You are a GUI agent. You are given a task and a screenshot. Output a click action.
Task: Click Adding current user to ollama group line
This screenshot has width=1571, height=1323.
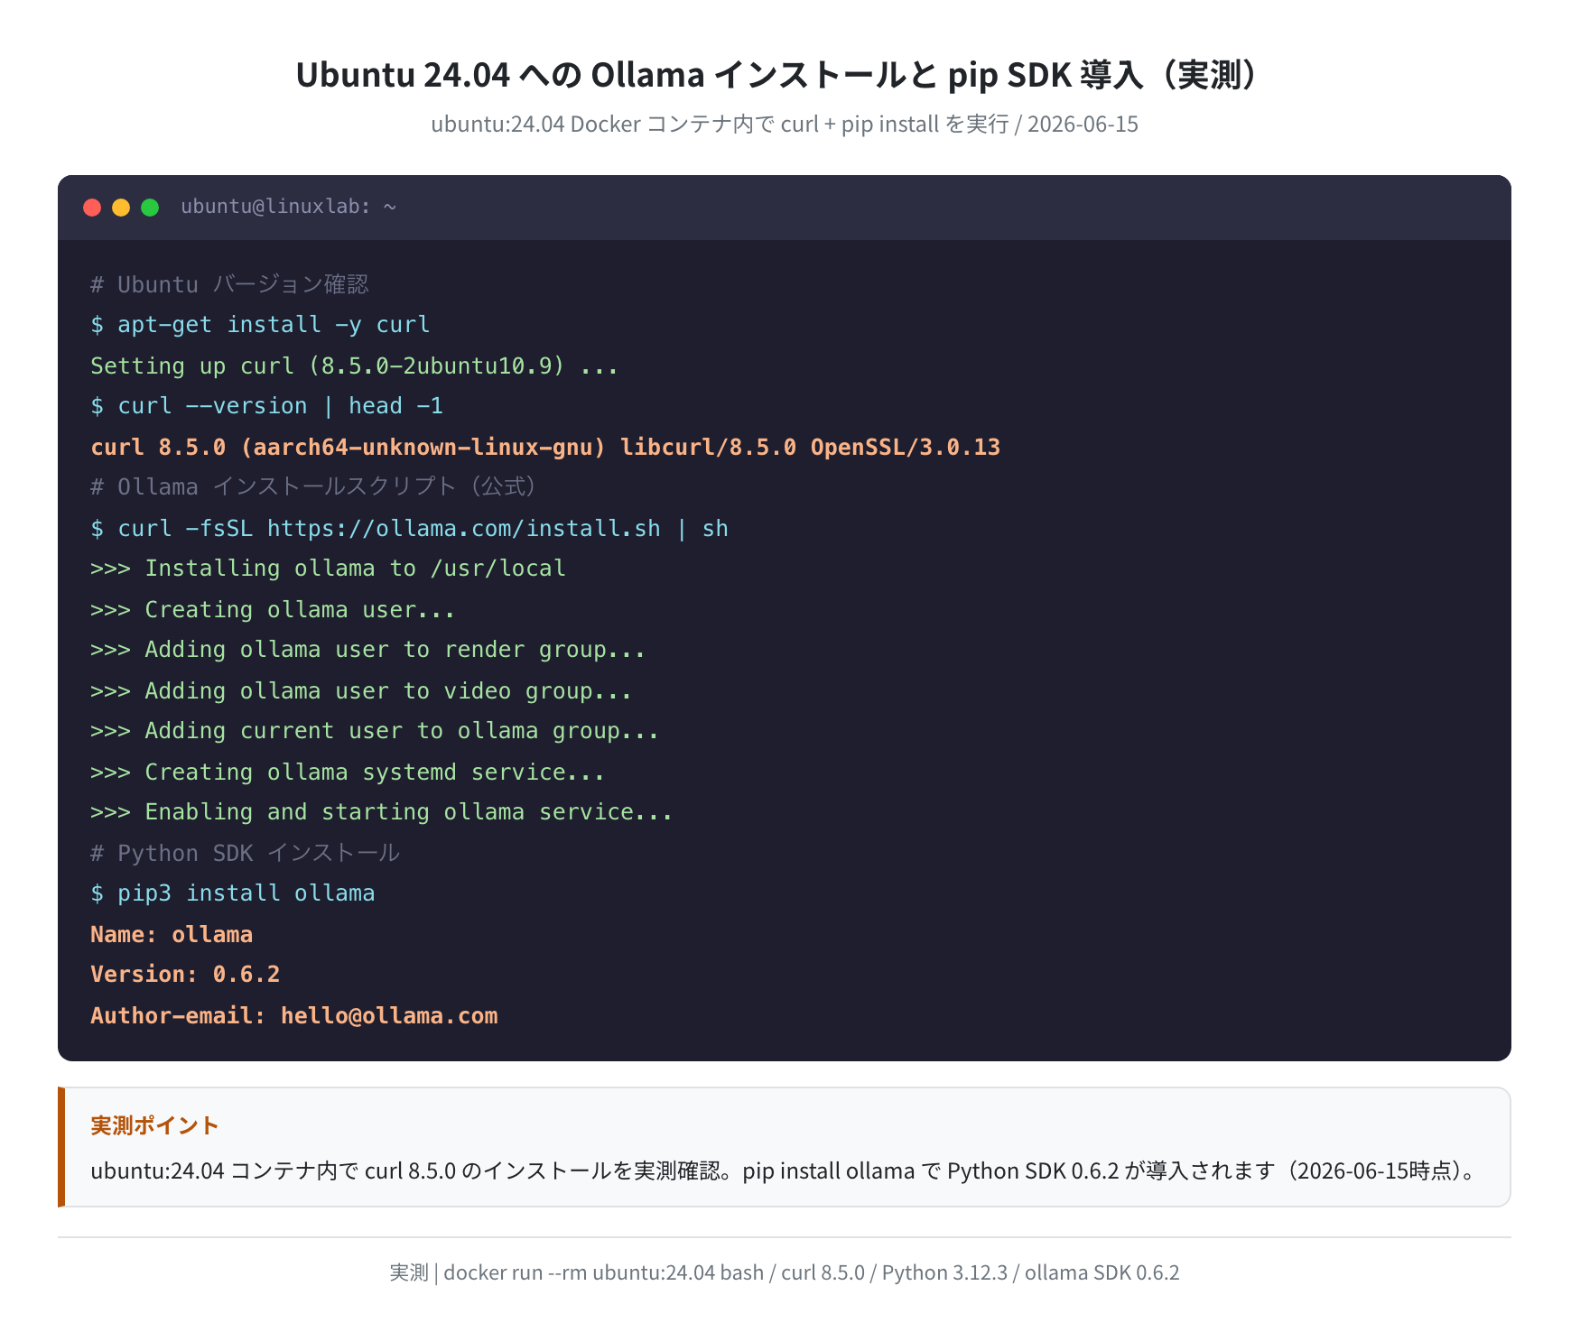[375, 731]
